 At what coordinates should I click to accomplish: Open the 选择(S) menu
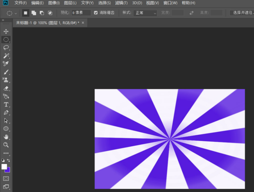pos(104,3)
